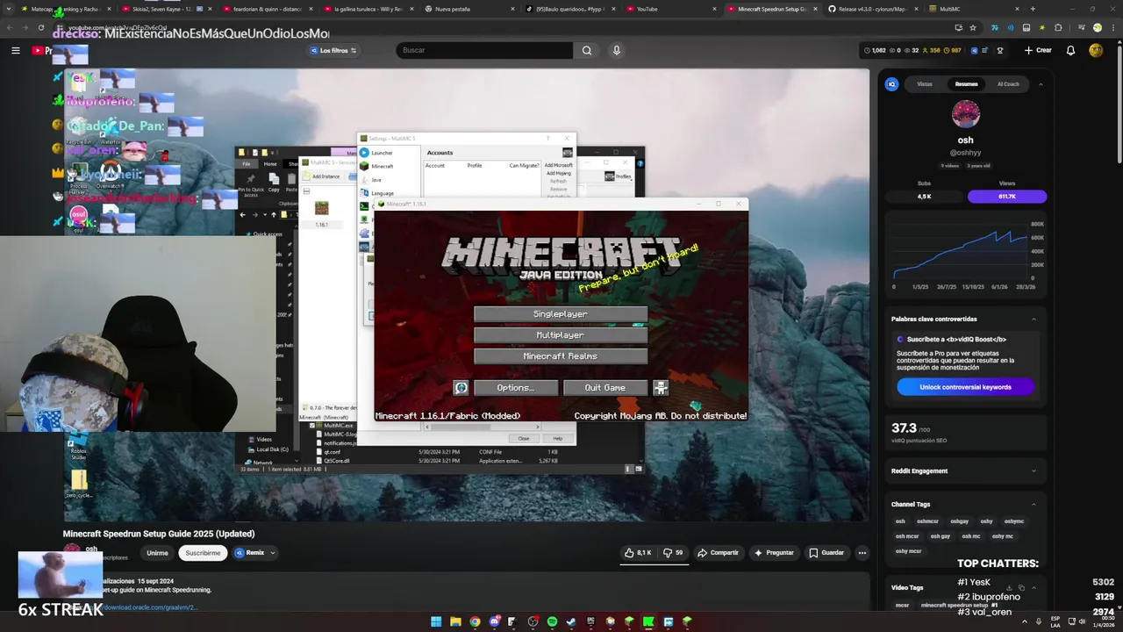This screenshot has height=632, width=1123.
Task: Click the vidIQ logo icon in panel
Action: (x=891, y=84)
